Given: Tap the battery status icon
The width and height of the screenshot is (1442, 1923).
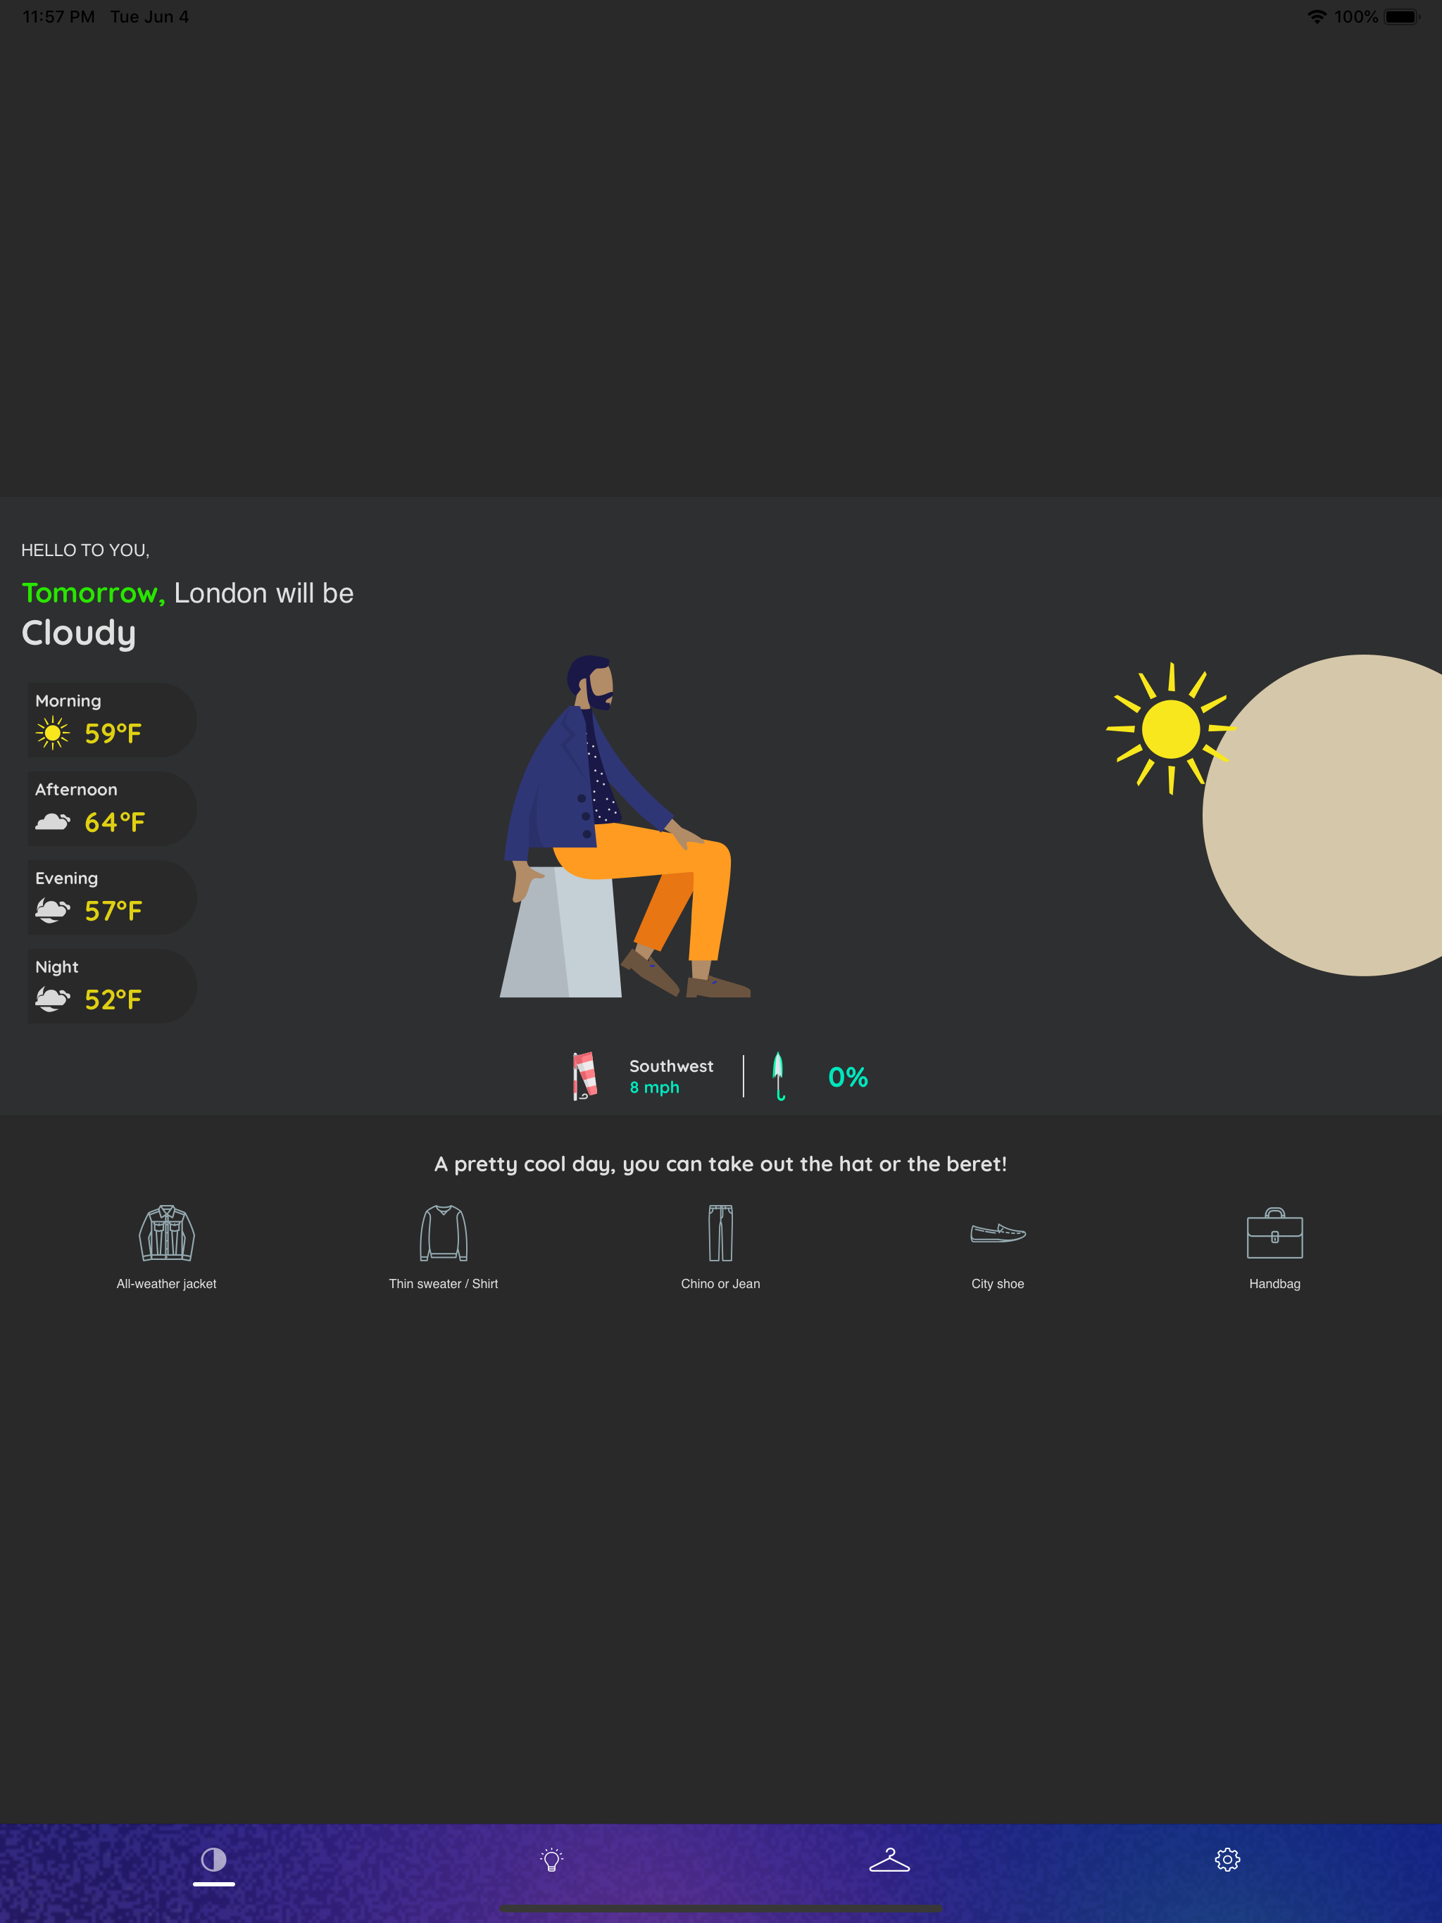Looking at the screenshot, I should [1402, 16].
